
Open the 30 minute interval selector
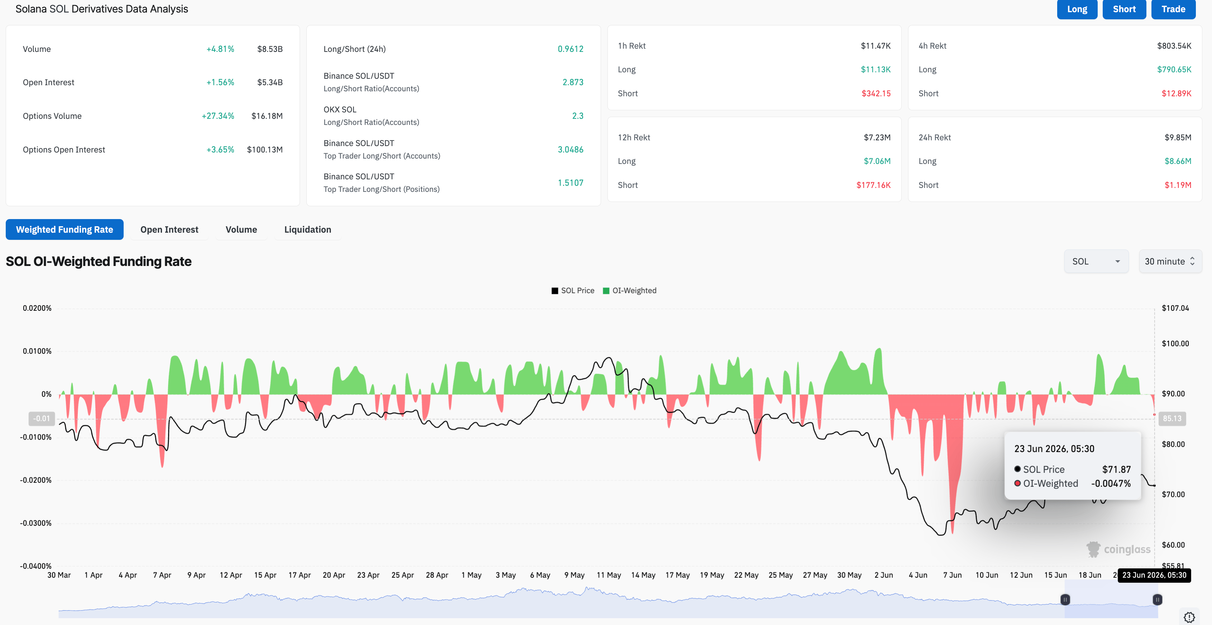(1170, 261)
